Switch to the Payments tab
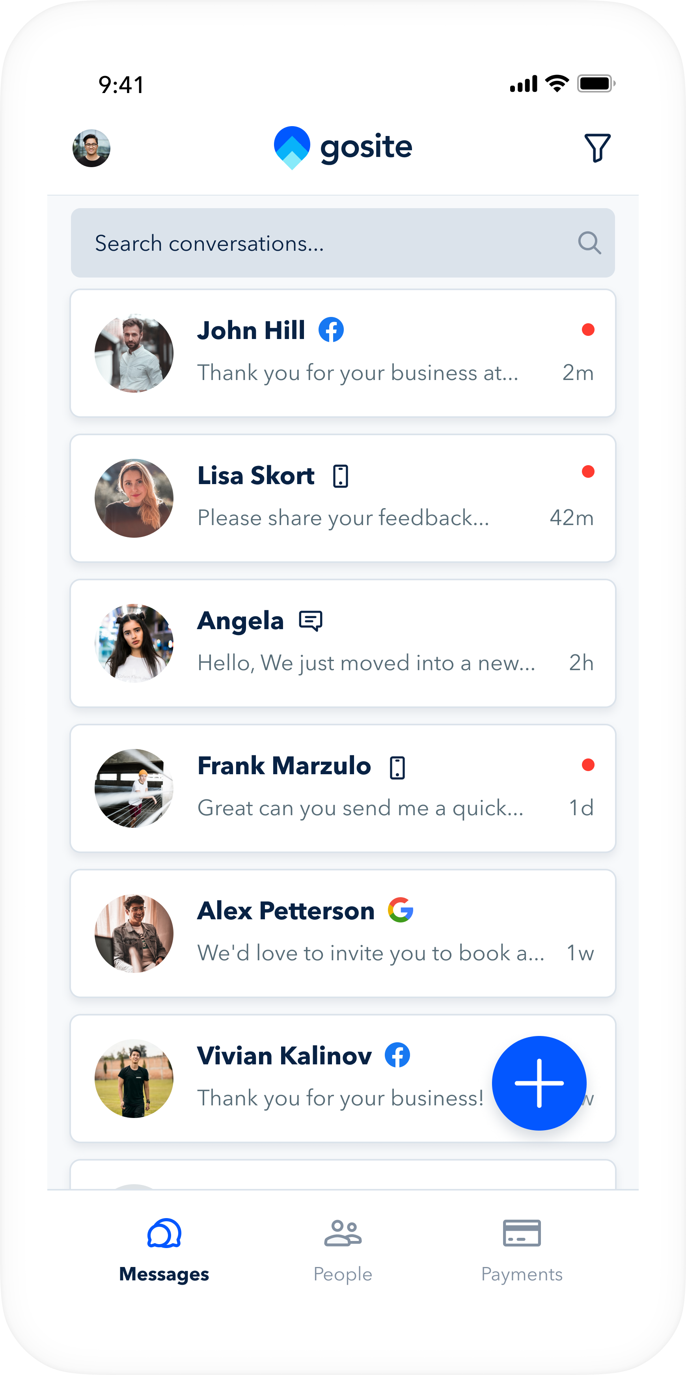686x1375 pixels. [522, 1250]
